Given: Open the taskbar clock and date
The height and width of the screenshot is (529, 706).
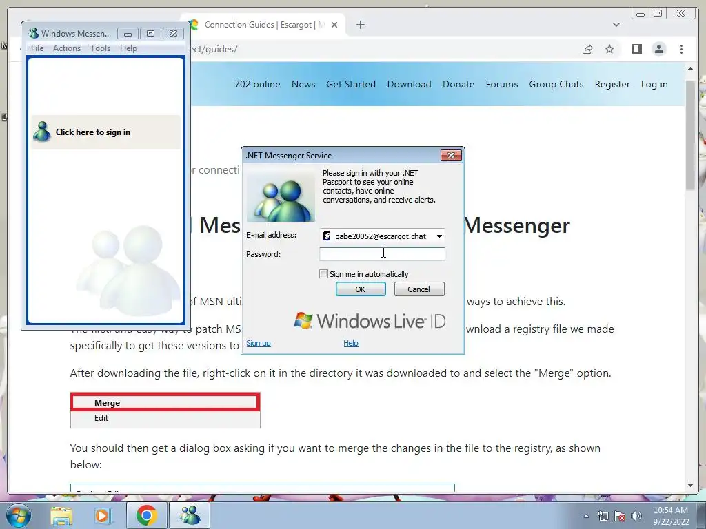Looking at the screenshot, I should point(670,516).
